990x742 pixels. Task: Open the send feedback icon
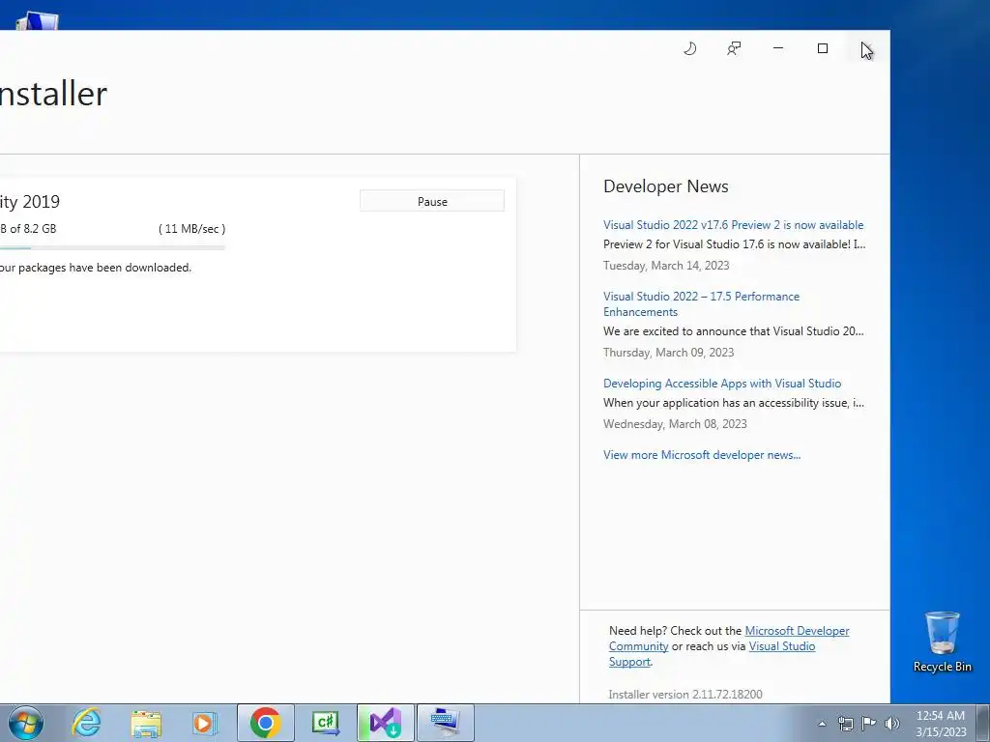pos(734,48)
